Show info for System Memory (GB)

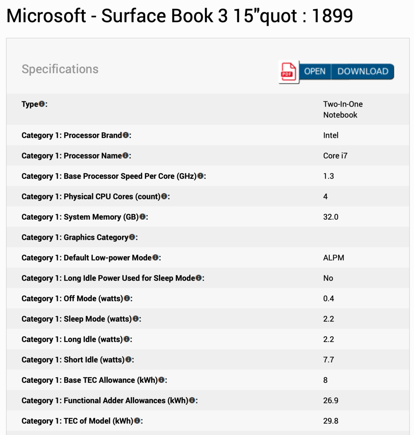(142, 217)
